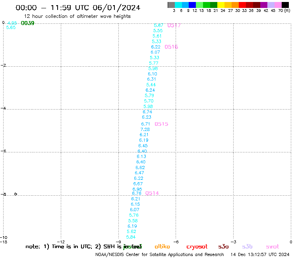
Task: Select the swot satellite legend label
Action: pos(273,246)
